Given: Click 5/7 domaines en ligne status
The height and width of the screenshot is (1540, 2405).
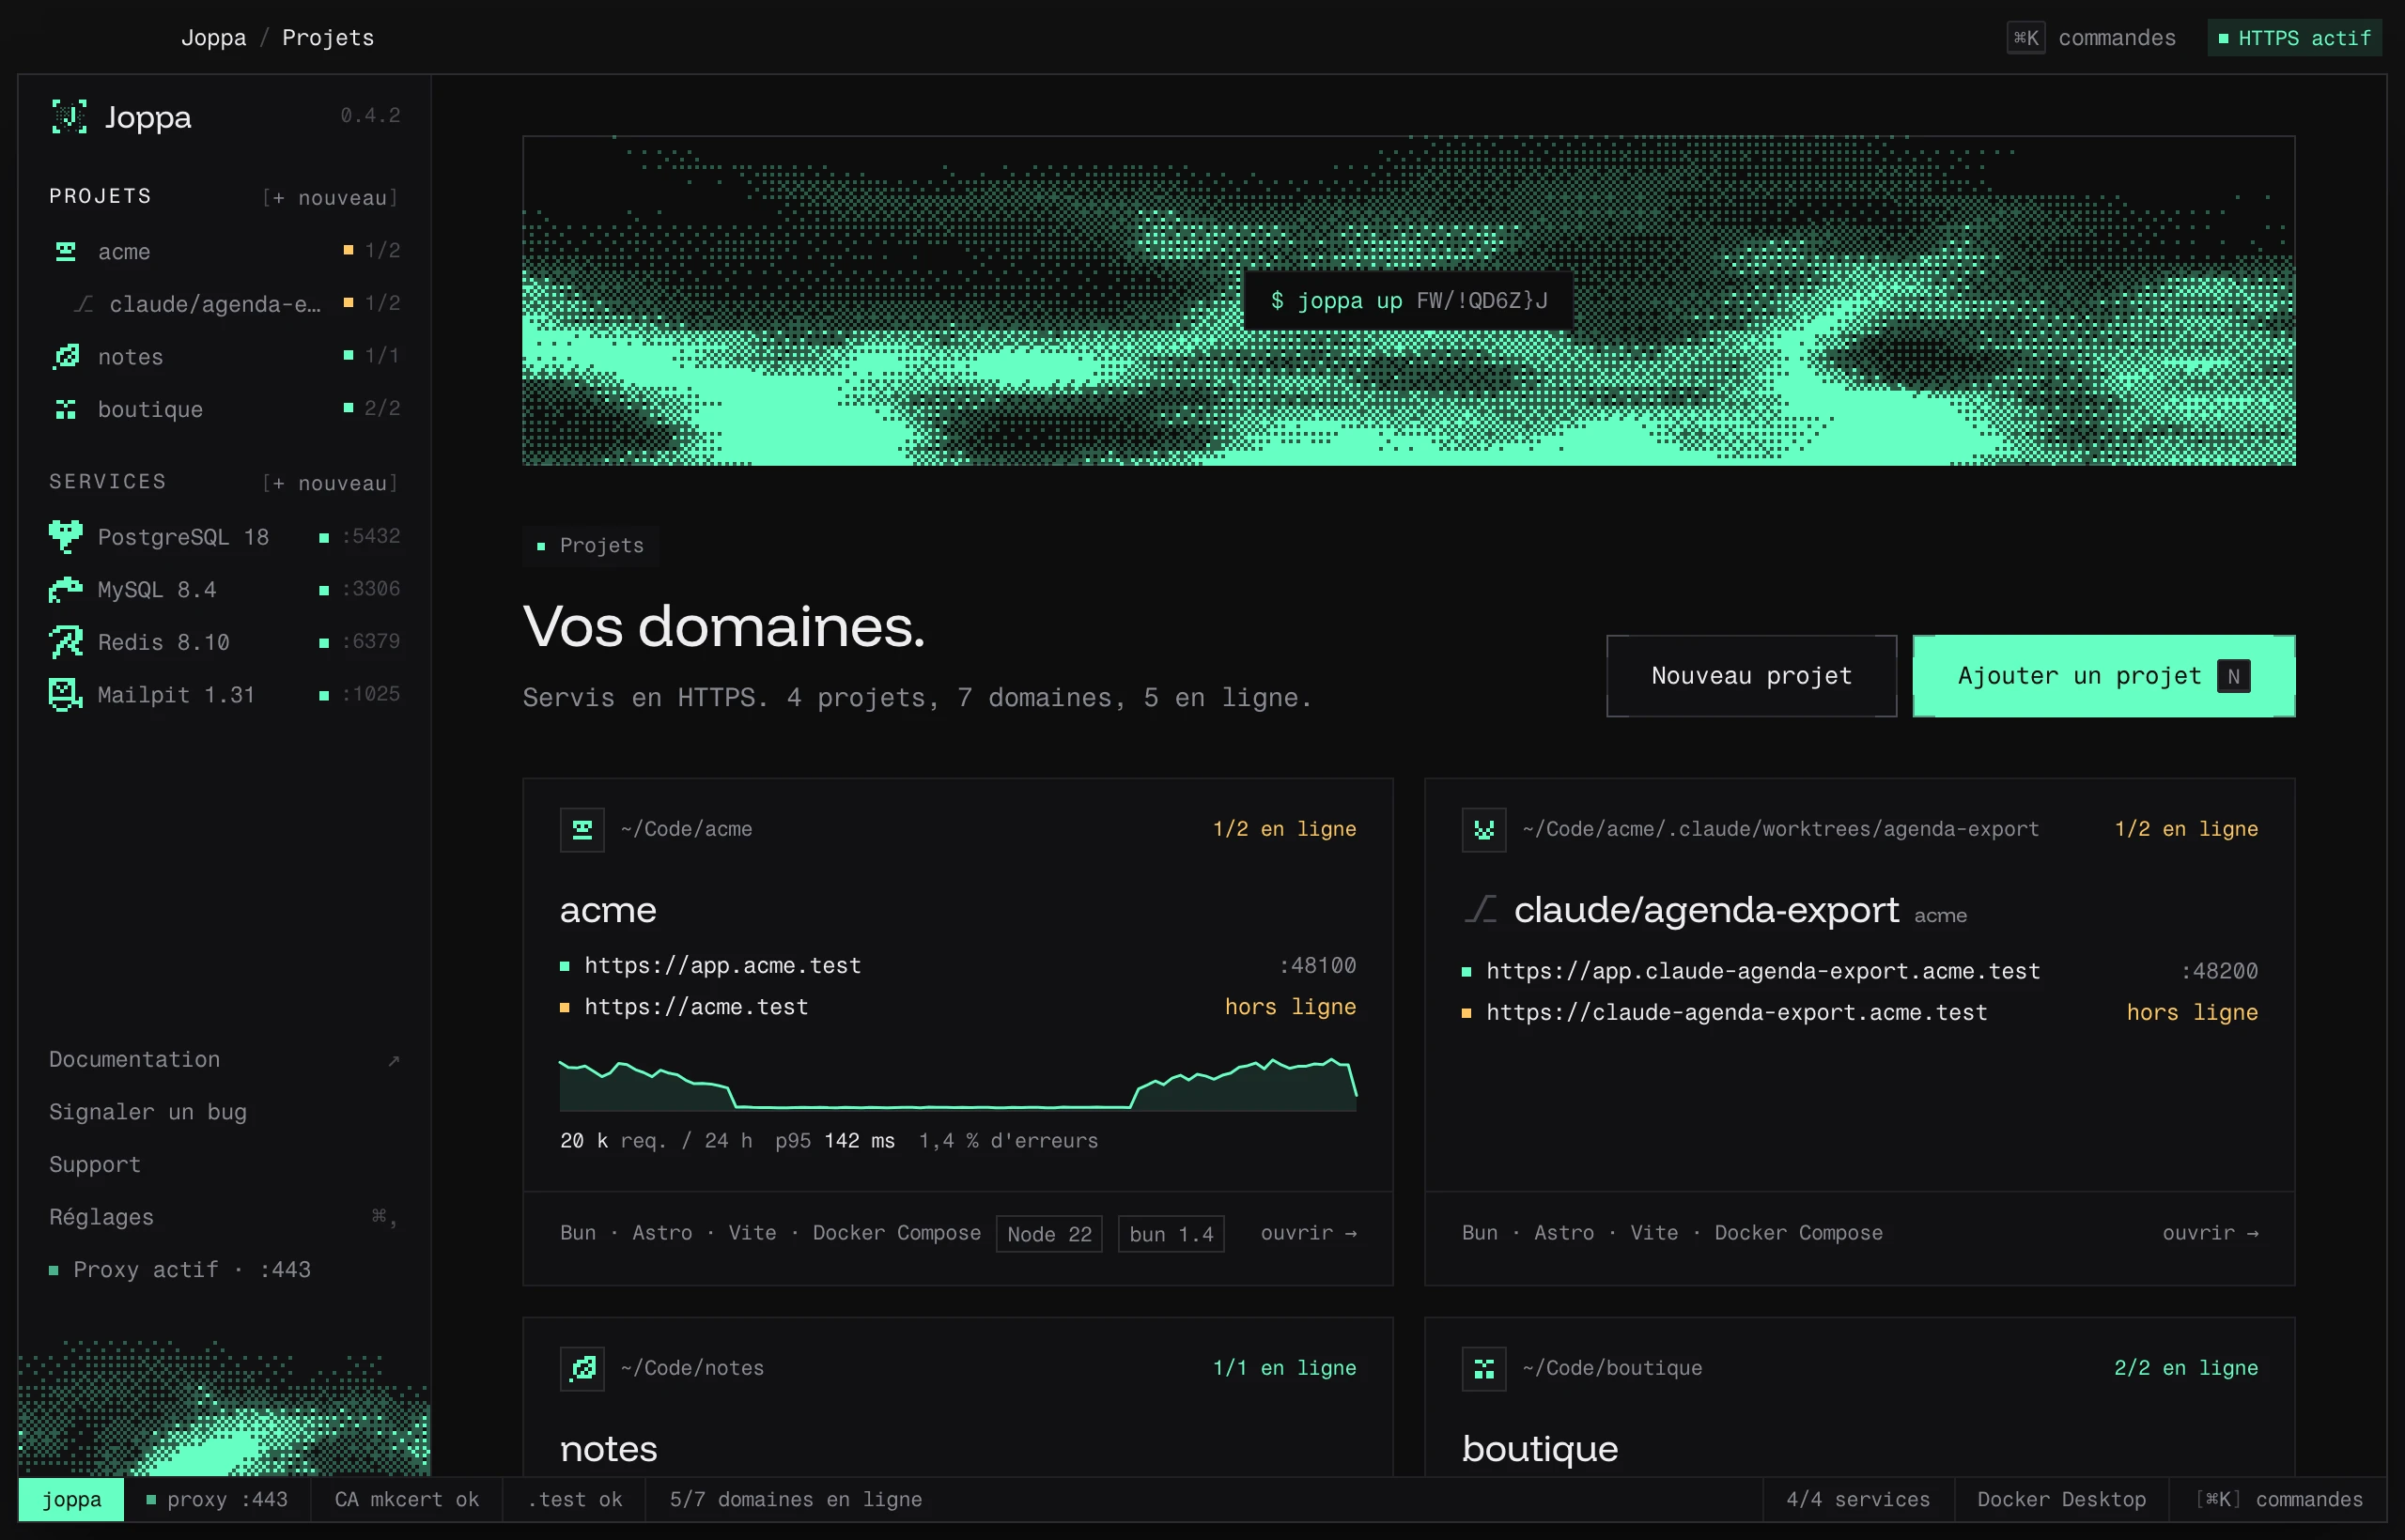Looking at the screenshot, I should point(796,1499).
